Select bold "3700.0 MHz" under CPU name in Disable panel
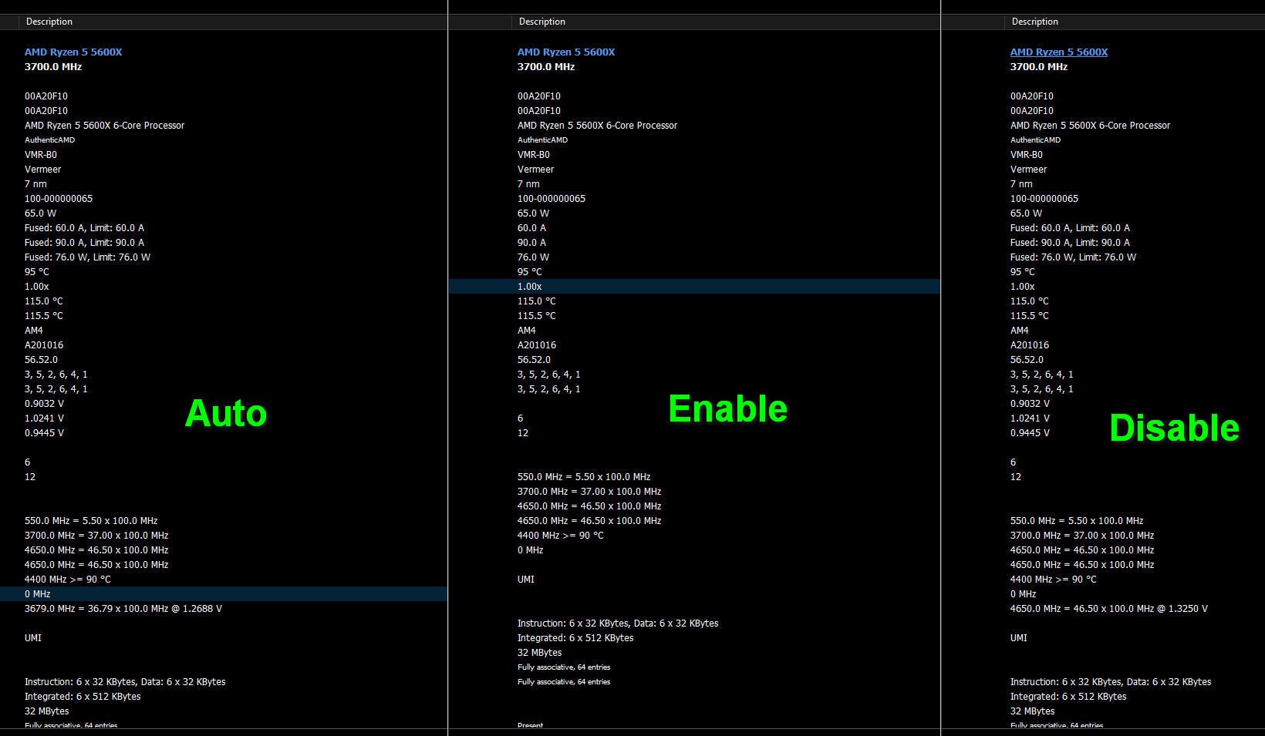 pyautogui.click(x=1039, y=67)
